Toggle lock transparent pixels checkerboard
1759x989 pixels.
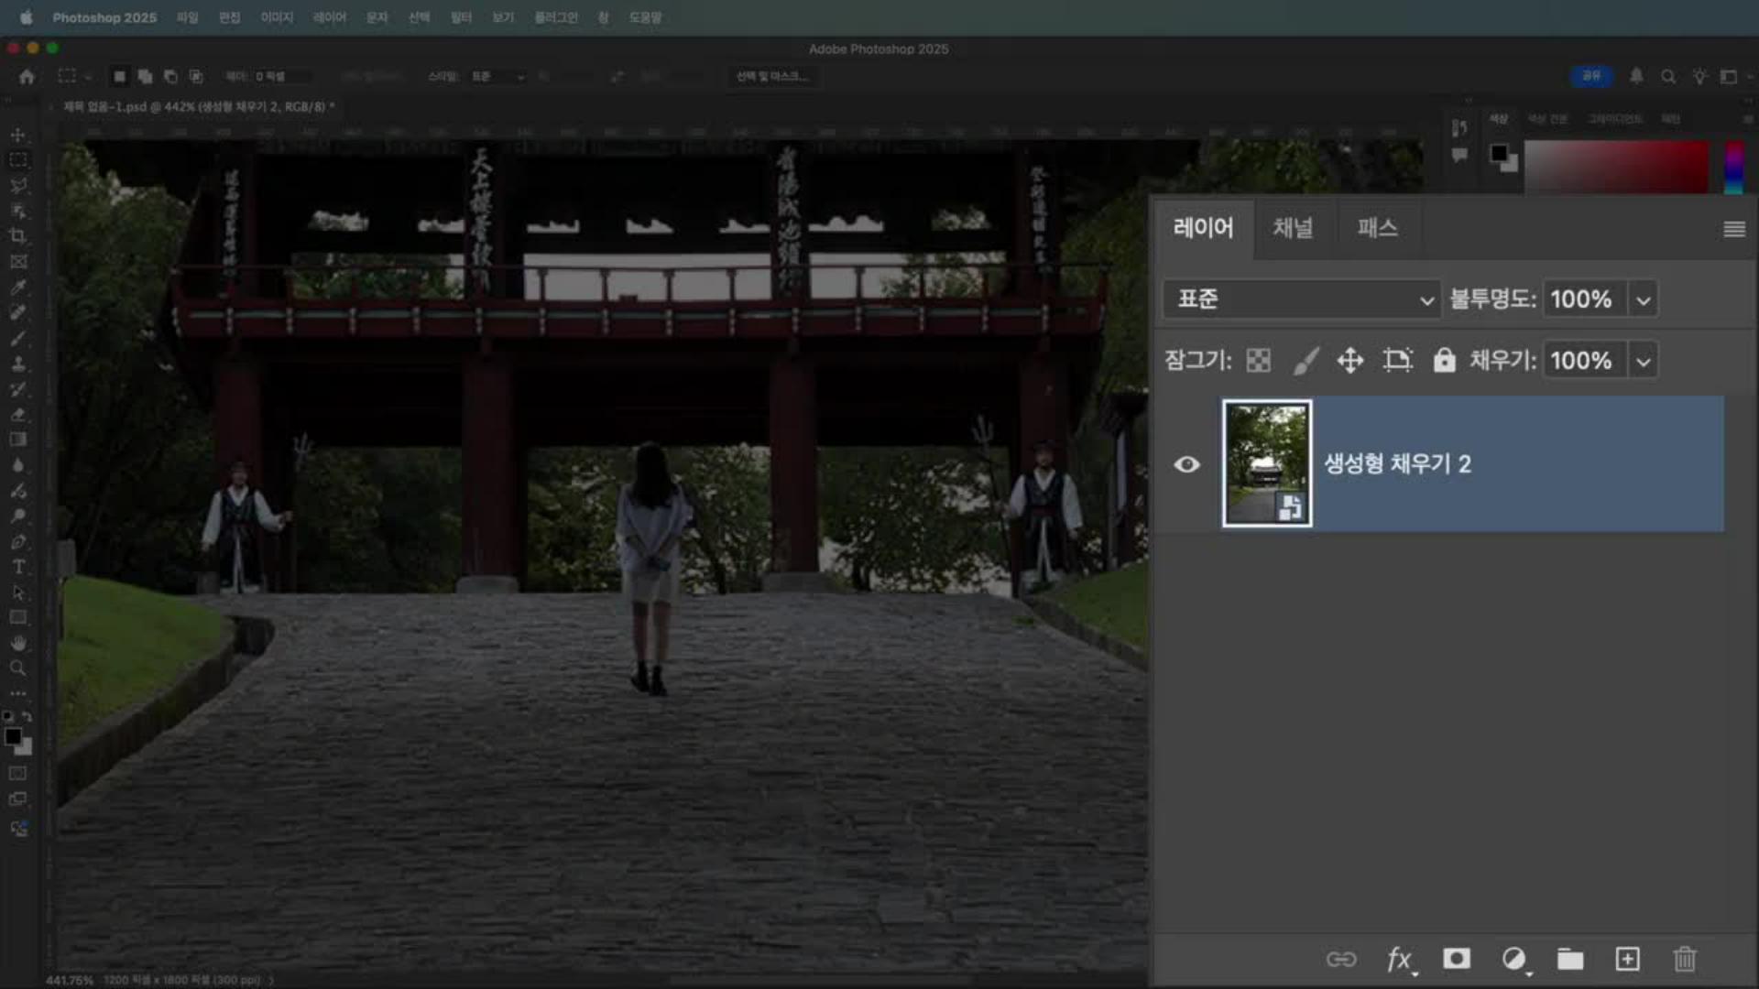coord(1259,361)
